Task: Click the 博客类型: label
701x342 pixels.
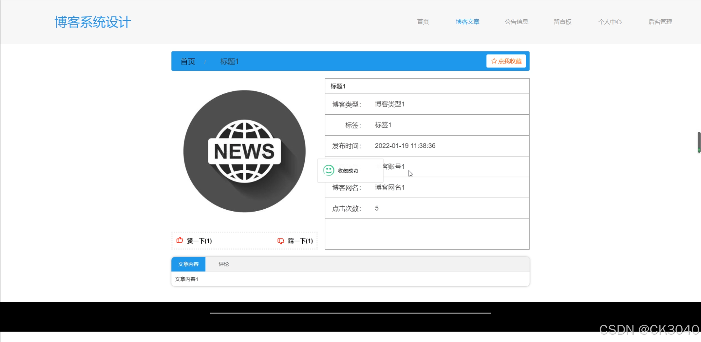Action: (x=347, y=104)
